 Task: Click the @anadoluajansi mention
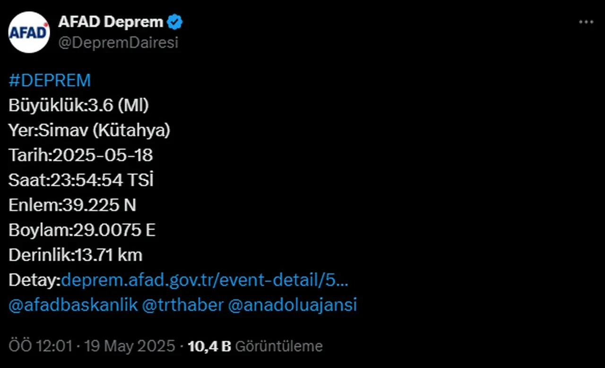pos(294,305)
